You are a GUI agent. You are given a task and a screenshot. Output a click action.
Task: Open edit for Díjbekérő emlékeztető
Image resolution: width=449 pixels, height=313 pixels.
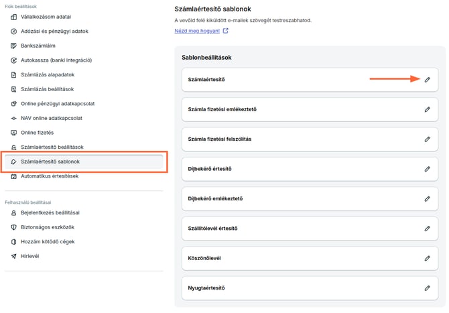(427, 199)
